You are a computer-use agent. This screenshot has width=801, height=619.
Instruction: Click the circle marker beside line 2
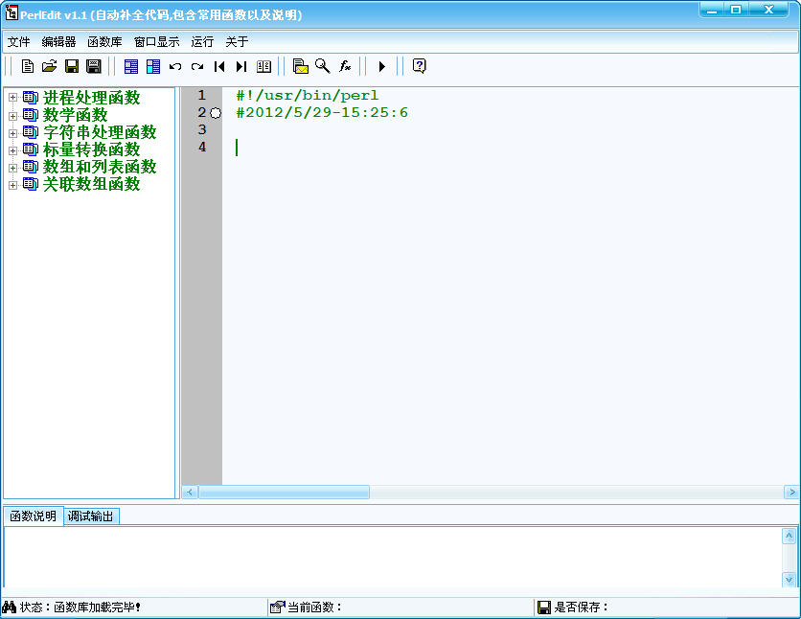click(x=216, y=113)
